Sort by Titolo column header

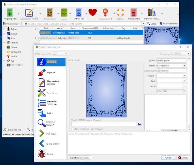pos(46,28)
